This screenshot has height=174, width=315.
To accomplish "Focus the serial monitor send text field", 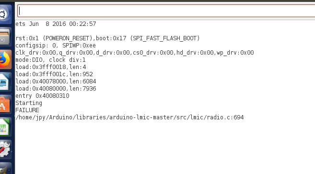I will click(x=166, y=11).
